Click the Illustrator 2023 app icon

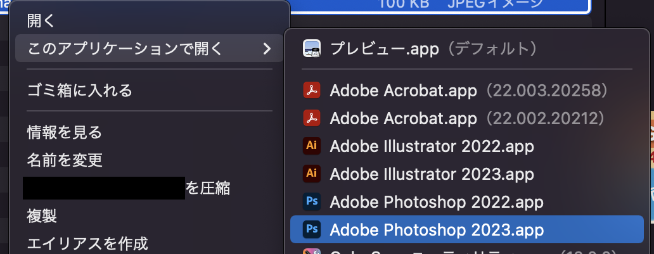tap(312, 174)
